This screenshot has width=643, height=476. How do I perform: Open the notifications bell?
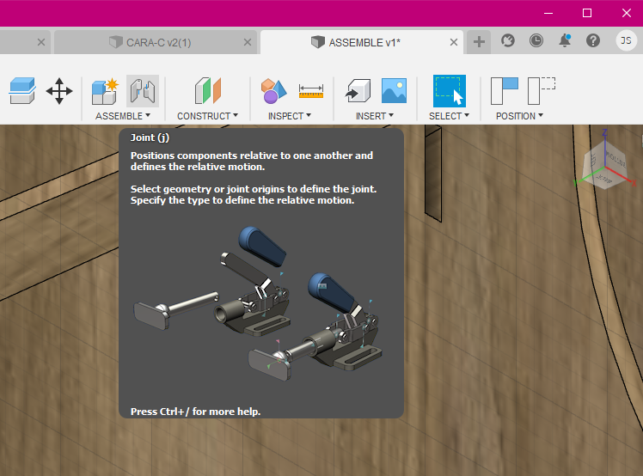coord(565,40)
